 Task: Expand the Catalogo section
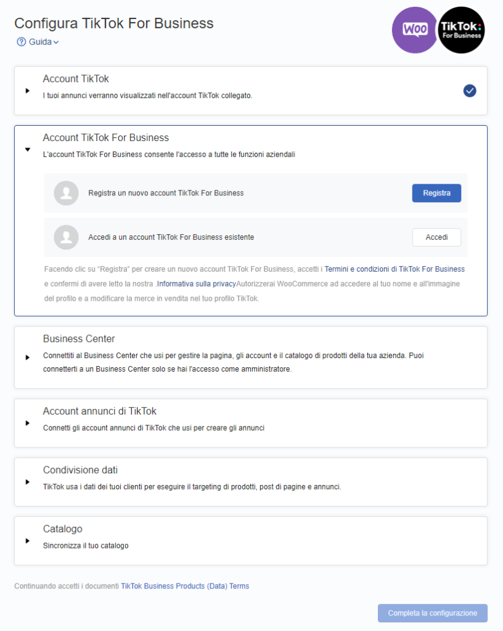pos(27,540)
